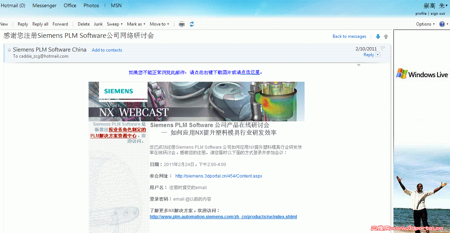The height and width of the screenshot is (233, 450).
Task: Click Delete in the toolbar
Action: (x=84, y=24)
